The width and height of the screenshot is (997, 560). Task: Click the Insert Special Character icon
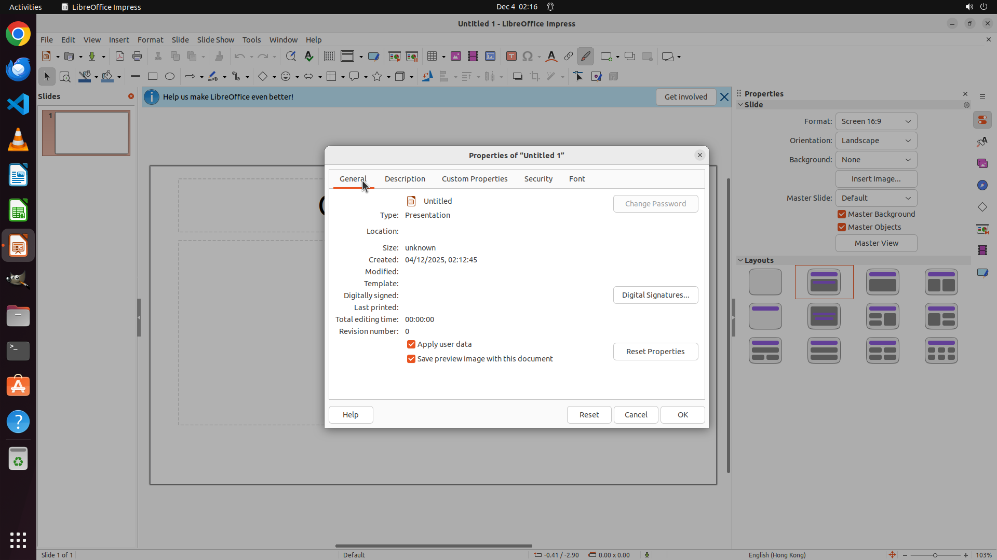click(x=528, y=57)
